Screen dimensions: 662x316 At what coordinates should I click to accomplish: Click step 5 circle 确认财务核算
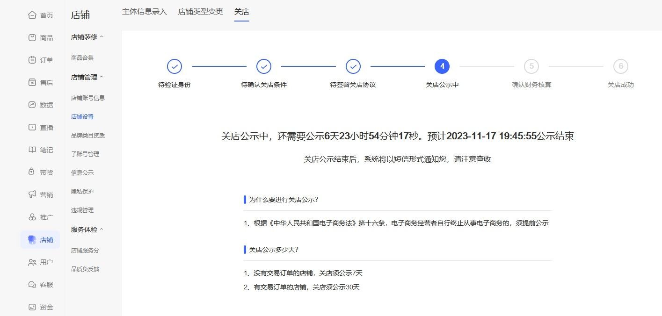click(x=531, y=66)
